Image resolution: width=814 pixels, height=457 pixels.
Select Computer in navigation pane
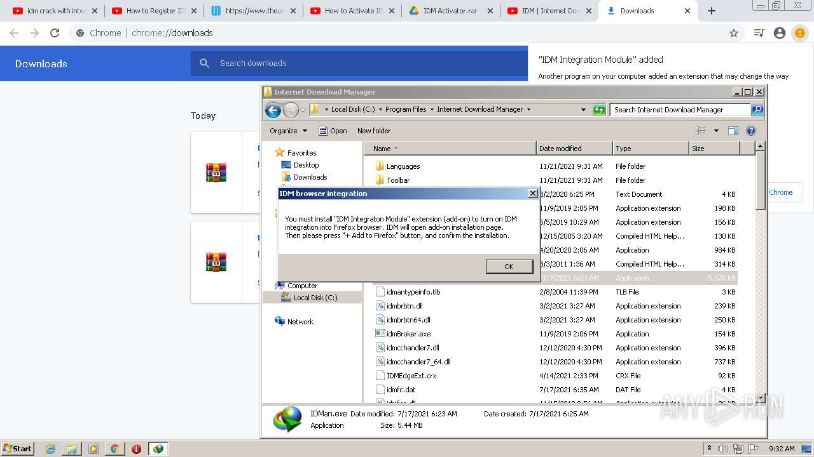pos(302,286)
